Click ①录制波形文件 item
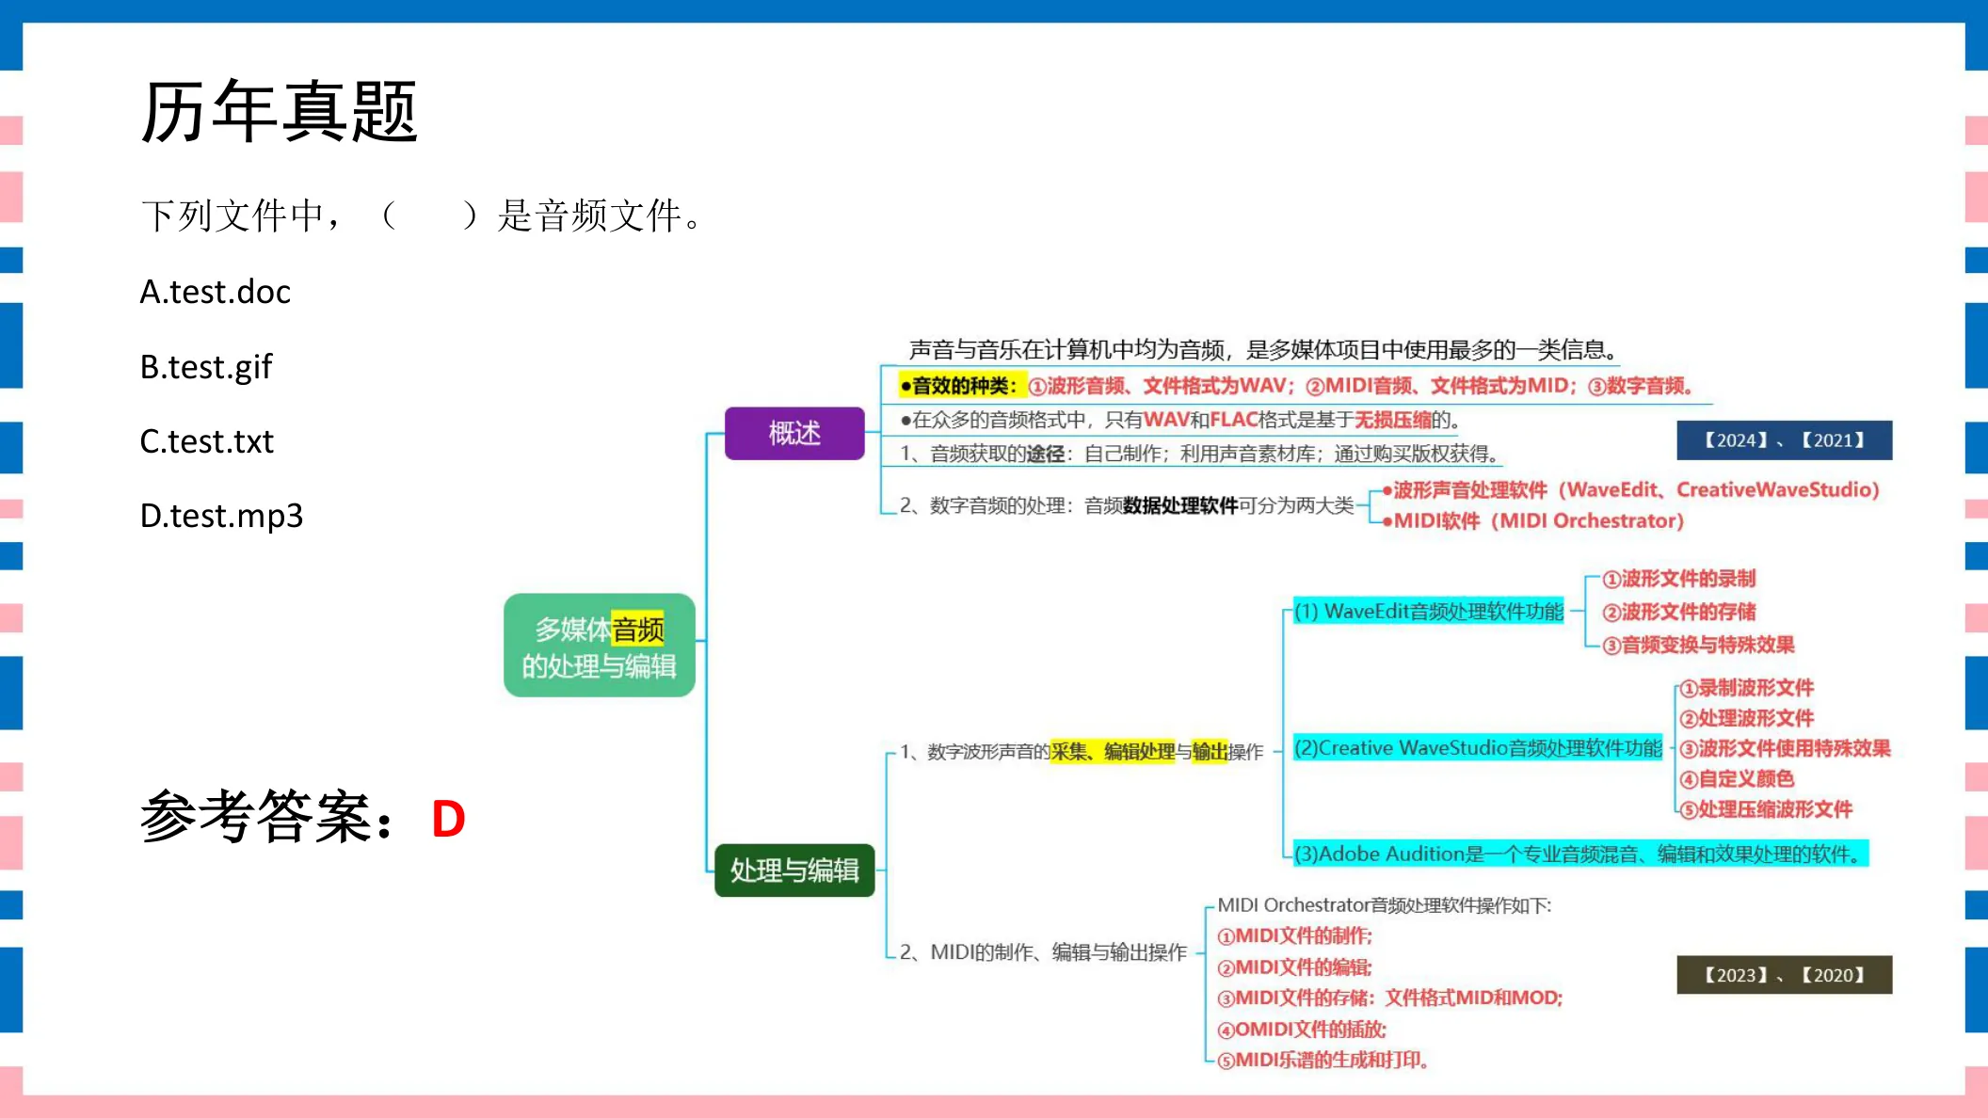The height and width of the screenshot is (1118, 1988). [1747, 688]
